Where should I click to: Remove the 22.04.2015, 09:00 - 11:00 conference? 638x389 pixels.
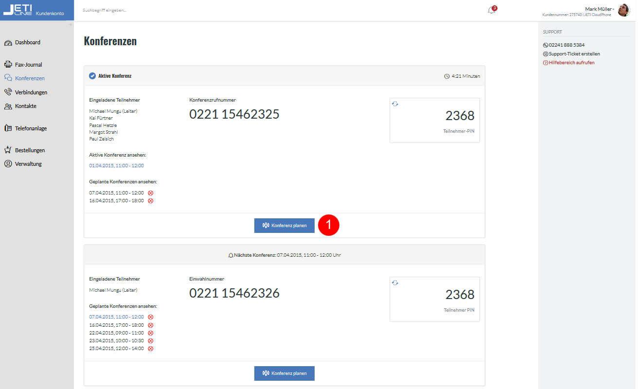[x=151, y=333]
